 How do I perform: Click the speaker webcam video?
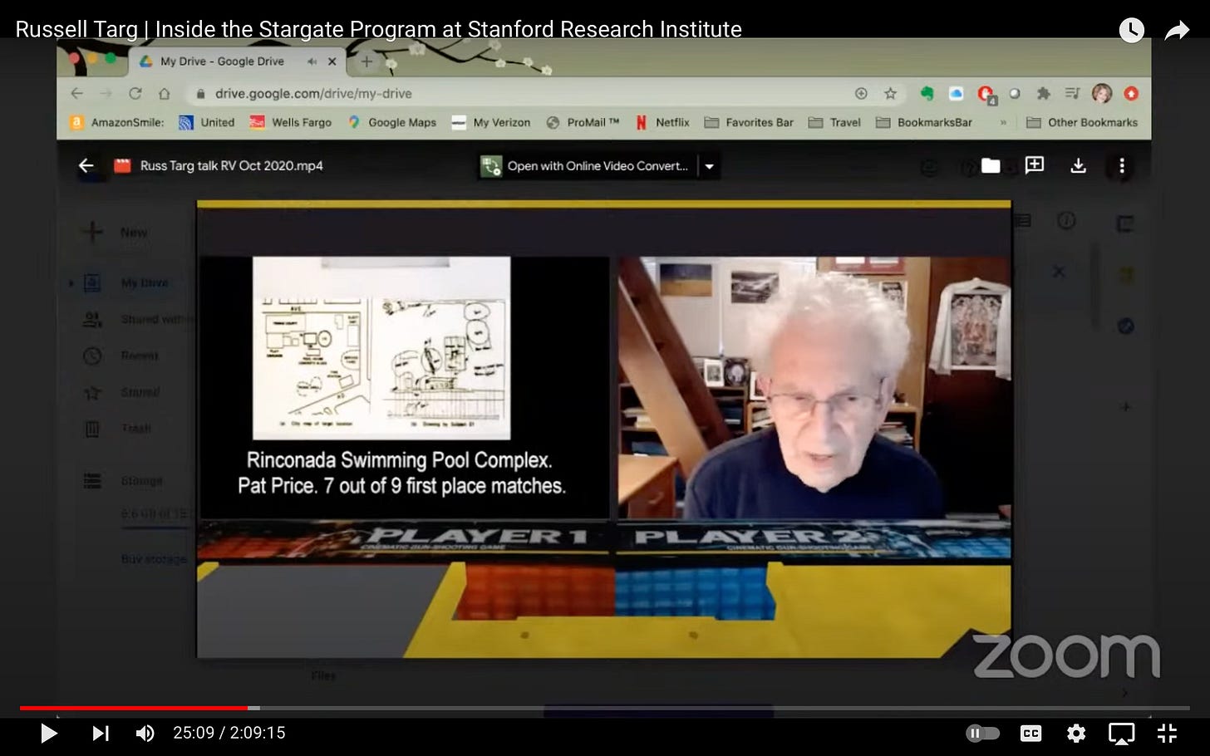click(x=814, y=387)
